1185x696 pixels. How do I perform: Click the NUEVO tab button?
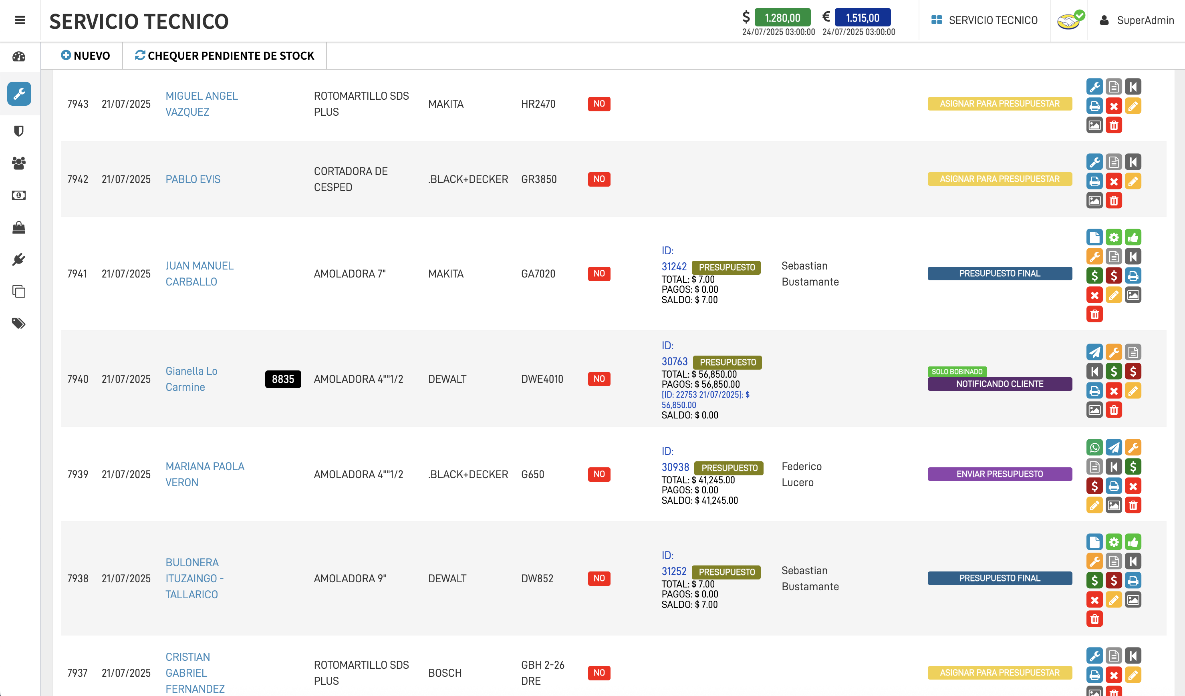pos(85,55)
